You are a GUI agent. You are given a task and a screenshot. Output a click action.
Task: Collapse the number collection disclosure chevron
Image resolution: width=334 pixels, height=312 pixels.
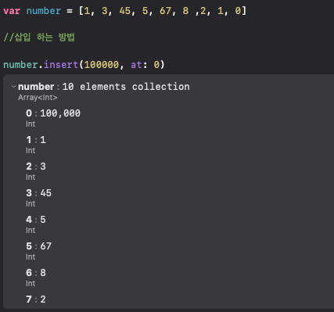14,87
